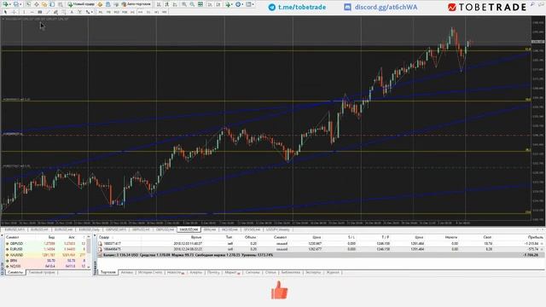This screenshot has height=307, width=546.
Task: Open the Эксперты terminal tab
Action: [313, 272]
